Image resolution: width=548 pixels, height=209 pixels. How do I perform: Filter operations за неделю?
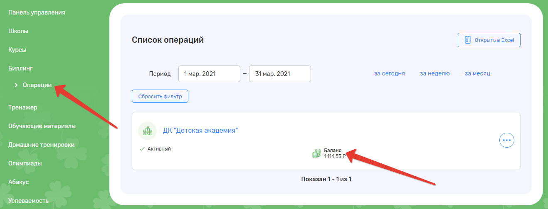pyautogui.click(x=435, y=73)
